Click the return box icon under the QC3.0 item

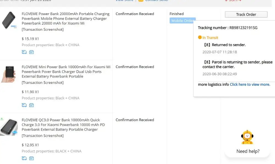[31, 158]
